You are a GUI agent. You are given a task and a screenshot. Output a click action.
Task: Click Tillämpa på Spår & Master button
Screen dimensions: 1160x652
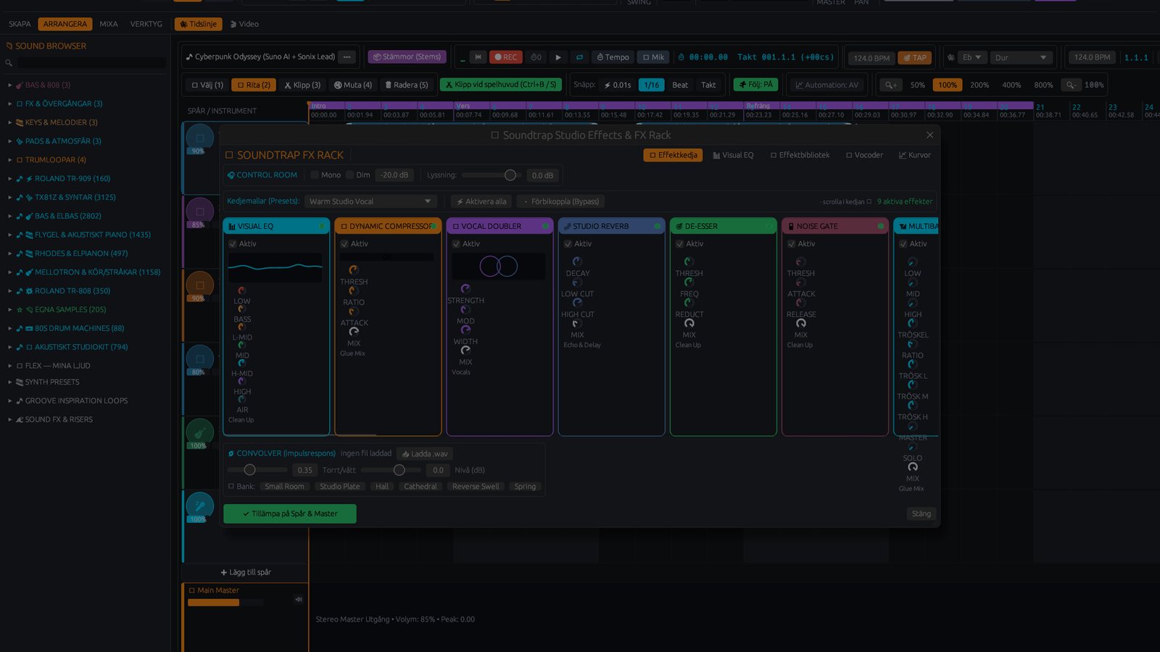click(x=290, y=514)
